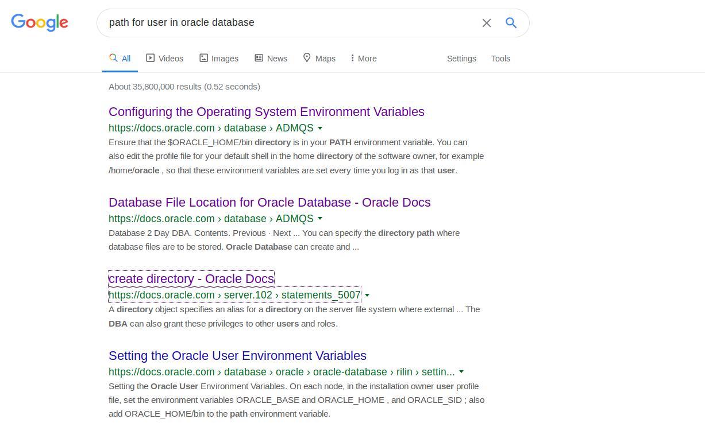This screenshot has width=705, height=423.
Task: Open search Settings
Action: click(461, 59)
